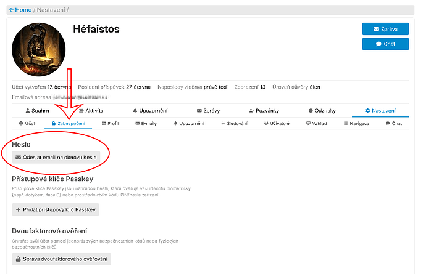
Task: Click the Nastavení settings tab
Action: (x=380, y=111)
